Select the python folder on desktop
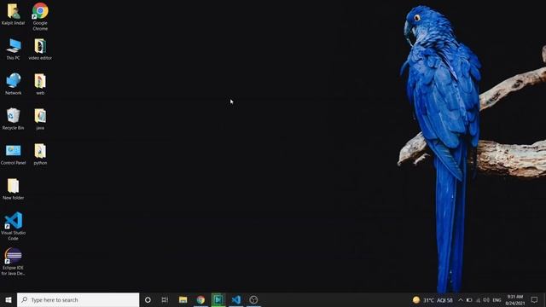Image resolution: width=546 pixels, height=307 pixels. tap(40, 153)
